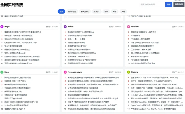
Task: Click the 刷新数据 button
Action: tap(179, 4)
